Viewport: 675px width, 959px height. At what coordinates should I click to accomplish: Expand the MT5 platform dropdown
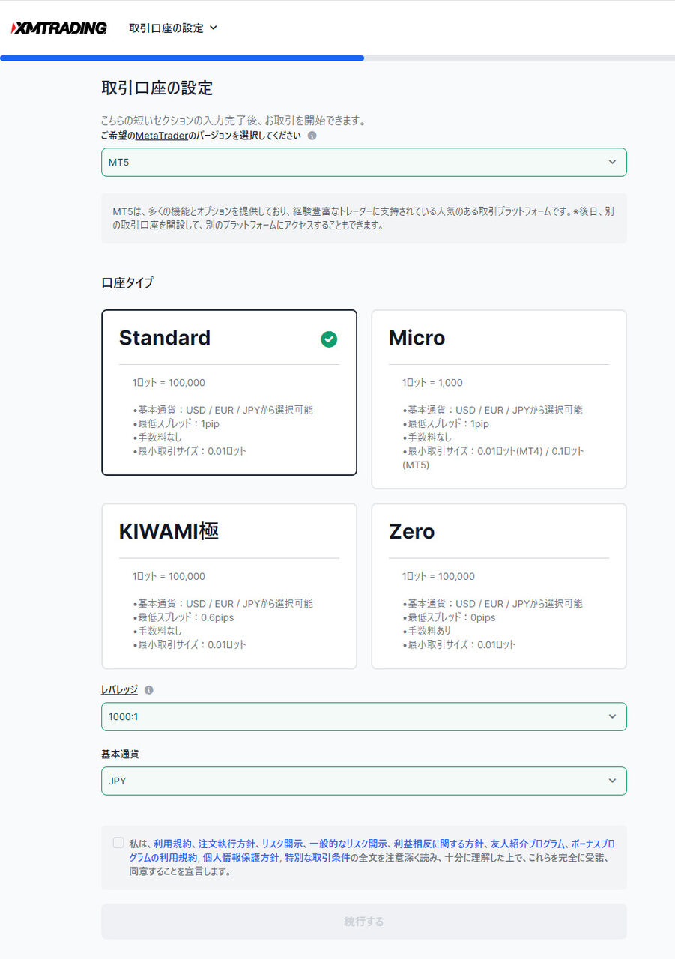[x=364, y=162]
